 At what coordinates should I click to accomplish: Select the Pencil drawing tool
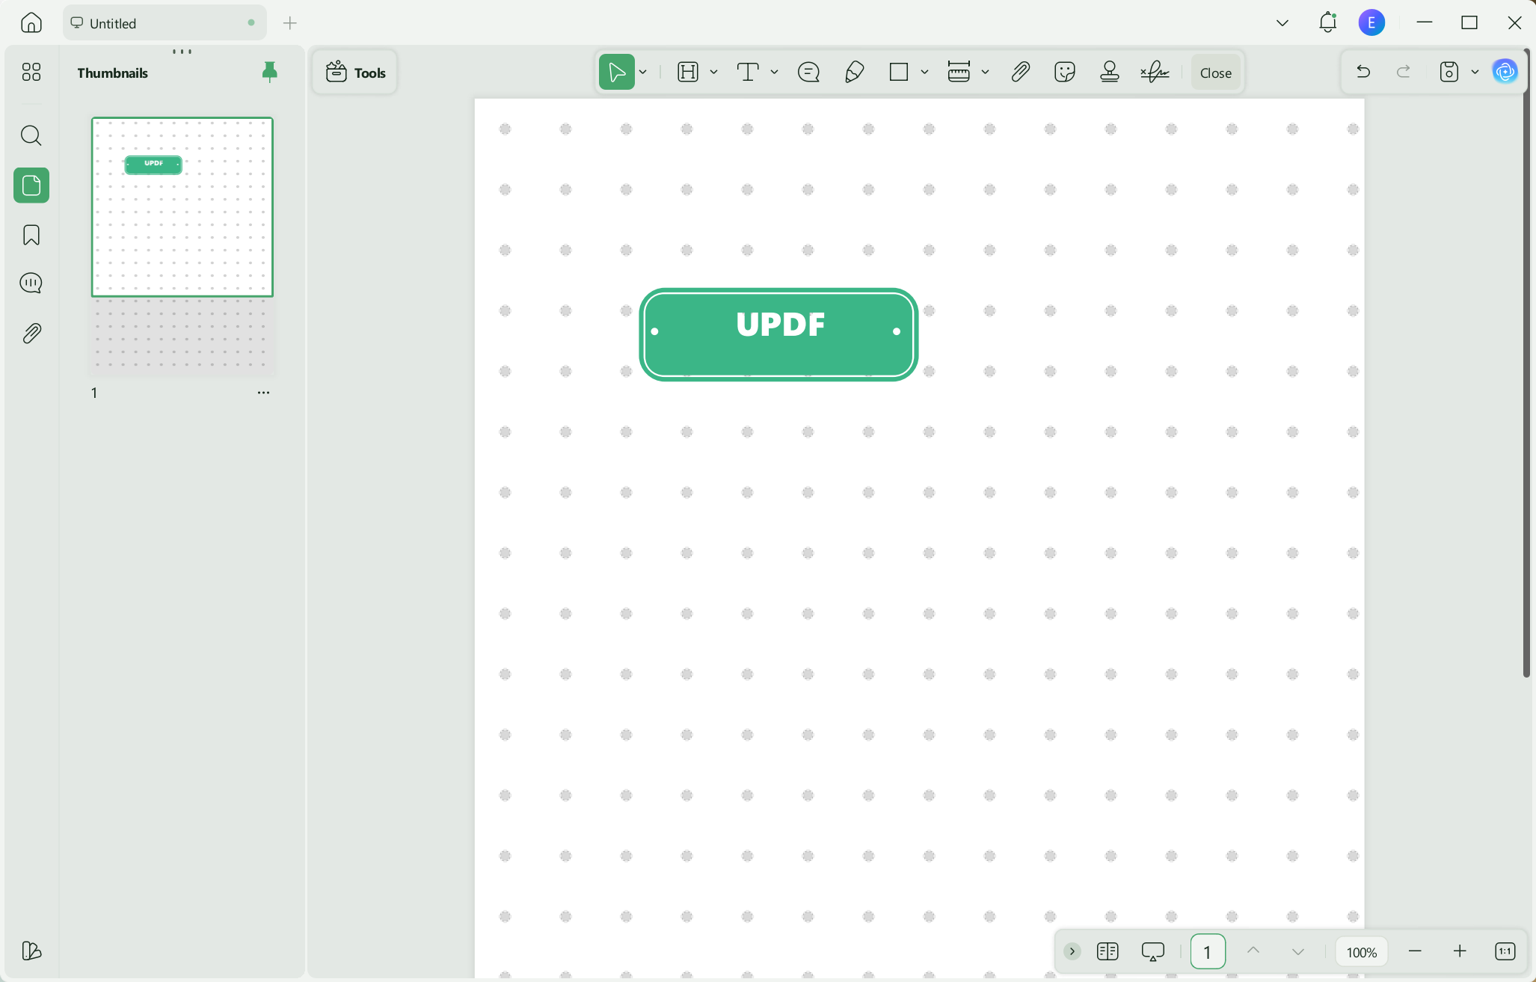pos(855,72)
